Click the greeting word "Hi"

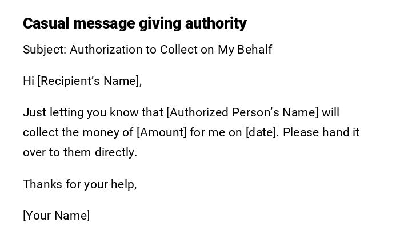coord(29,81)
